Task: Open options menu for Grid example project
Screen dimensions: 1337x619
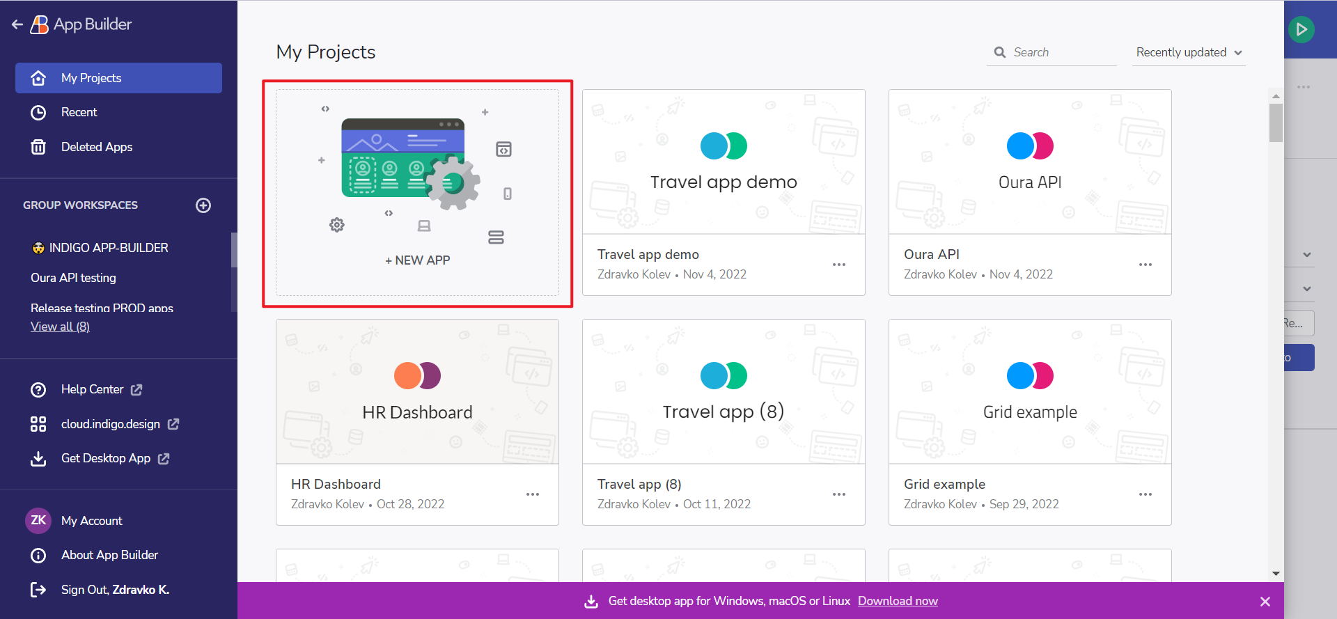Action: 1145,494
